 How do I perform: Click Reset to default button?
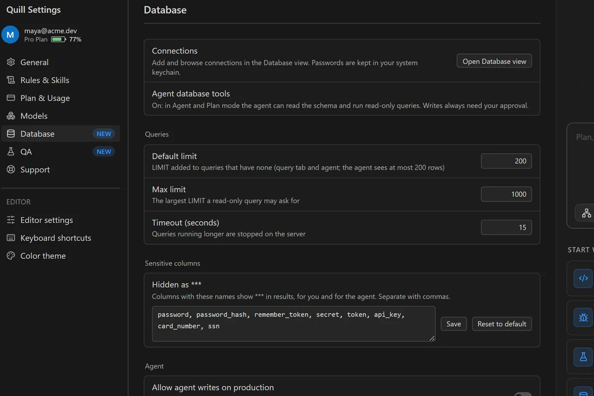502,324
